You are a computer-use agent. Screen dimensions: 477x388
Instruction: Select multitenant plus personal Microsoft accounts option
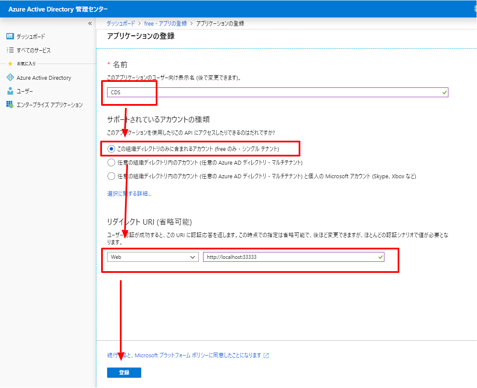coord(111,176)
